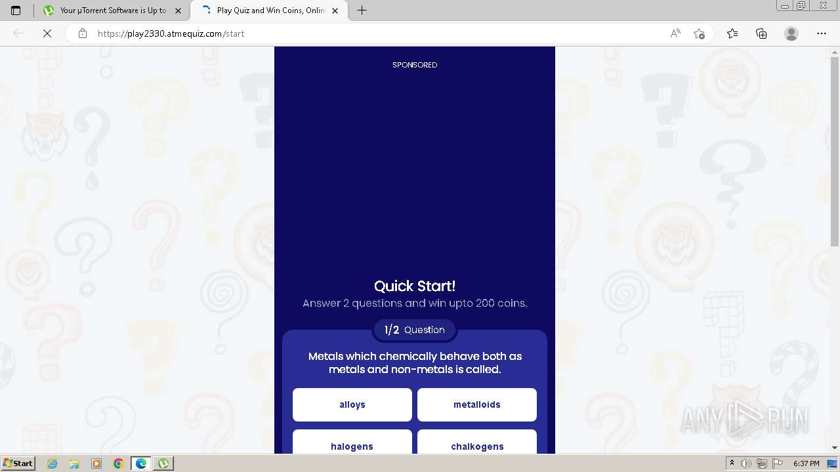
Task: Open the volume control tray icon
Action: coord(746,463)
